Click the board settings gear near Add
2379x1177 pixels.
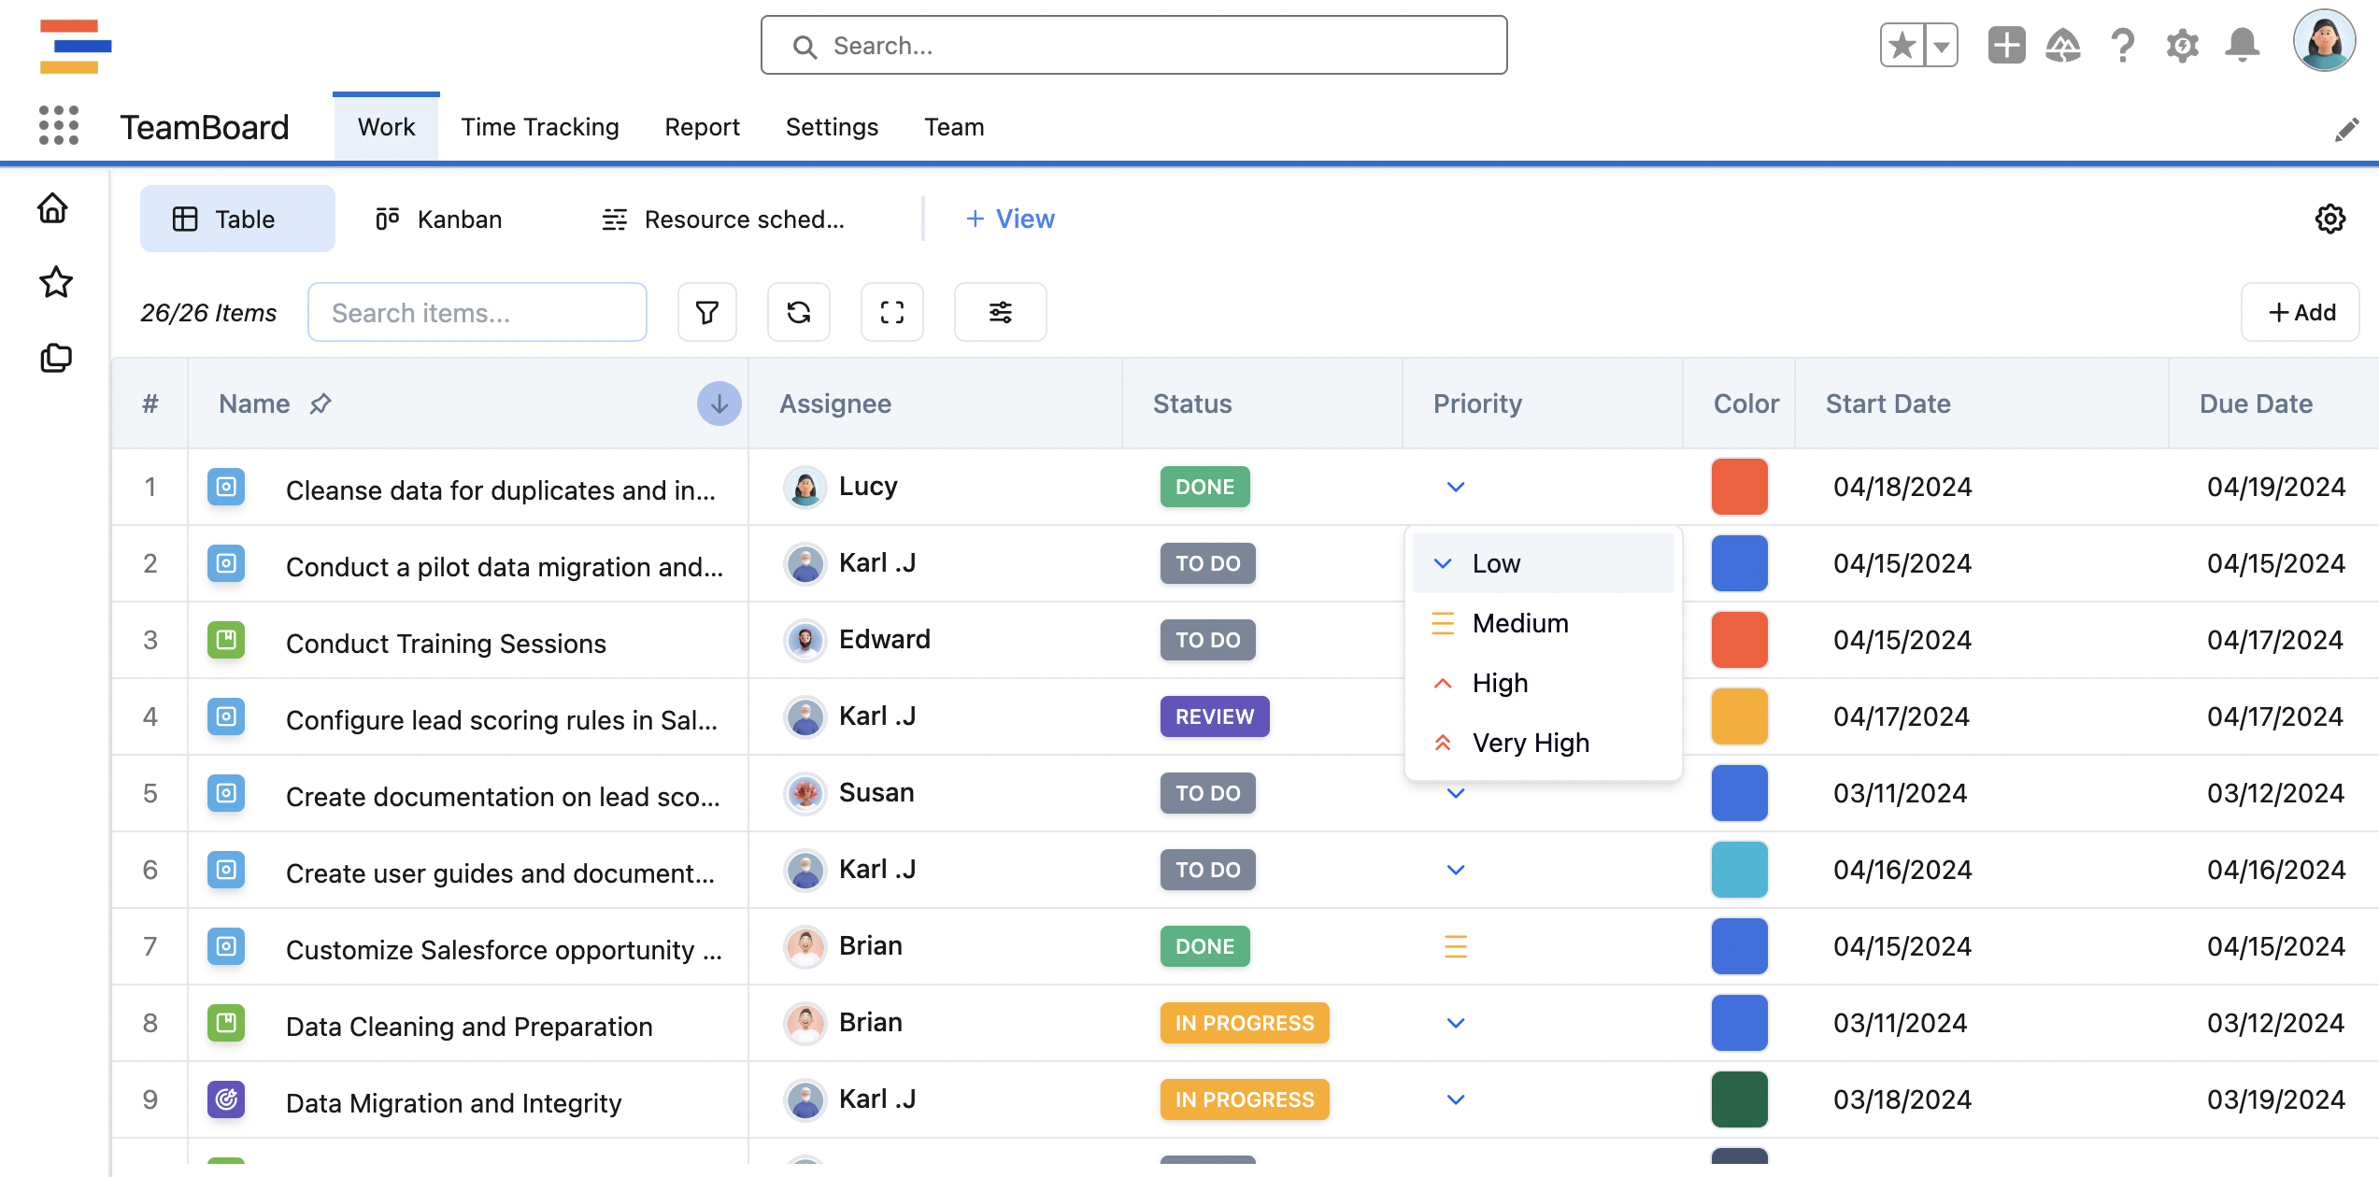coord(2329,219)
